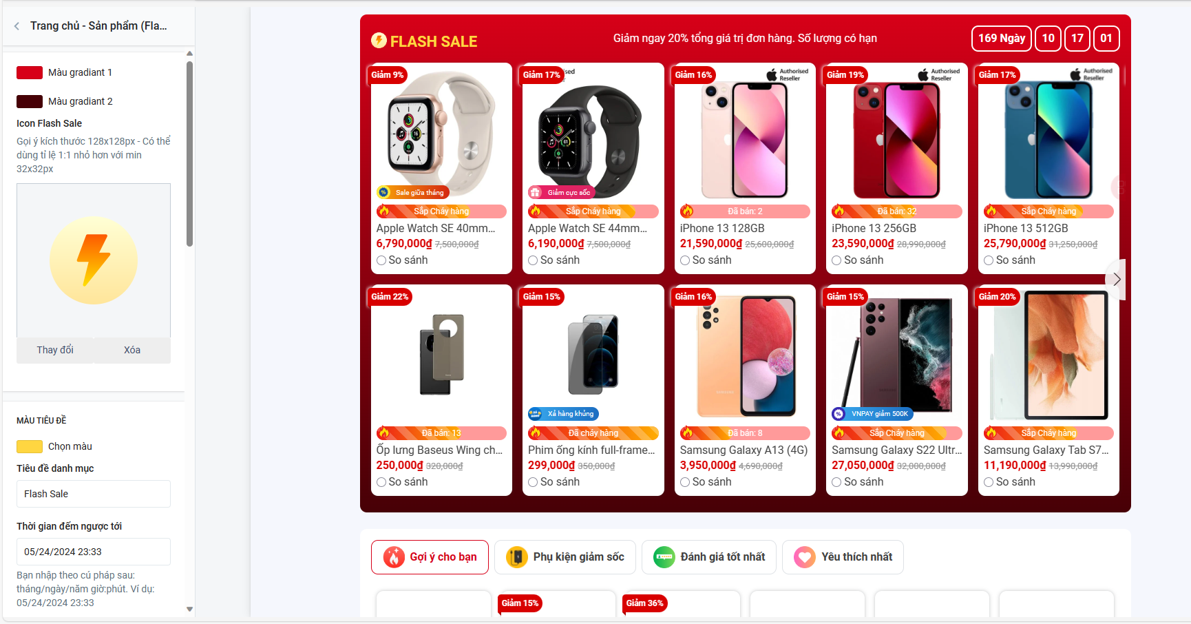The height and width of the screenshot is (624, 1191).
Task: Click the flame icon on Gợi ý cho bạn tab
Action: (394, 557)
